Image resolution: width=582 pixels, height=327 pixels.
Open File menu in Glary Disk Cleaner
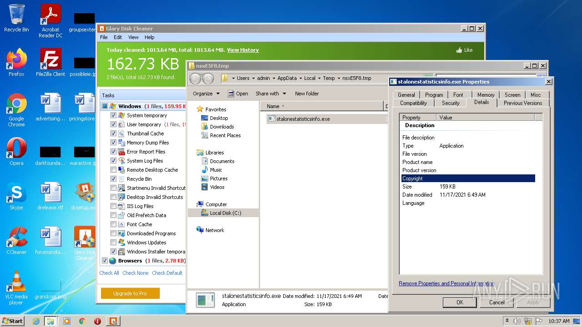coord(104,37)
